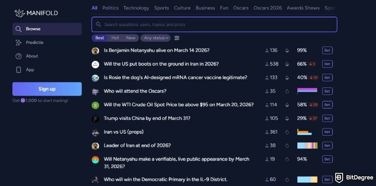Click the 66% probability on US boots row
This screenshot has width=376, height=186.
(x=302, y=64)
